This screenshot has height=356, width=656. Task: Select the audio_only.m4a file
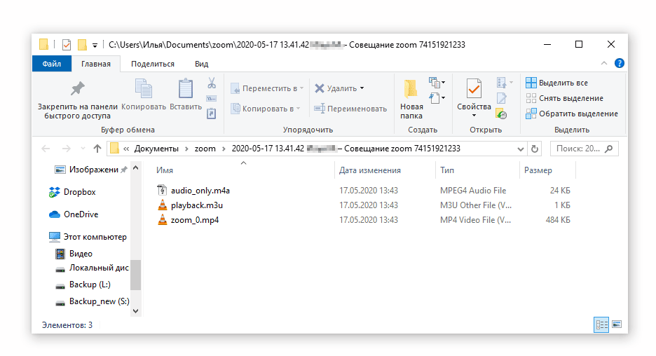tap(200, 191)
